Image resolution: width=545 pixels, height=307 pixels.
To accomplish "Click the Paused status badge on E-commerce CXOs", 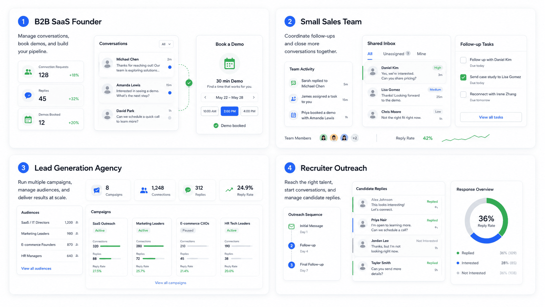I will (188, 231).
